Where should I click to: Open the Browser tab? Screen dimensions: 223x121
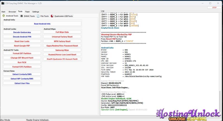(x=12, y=12)
